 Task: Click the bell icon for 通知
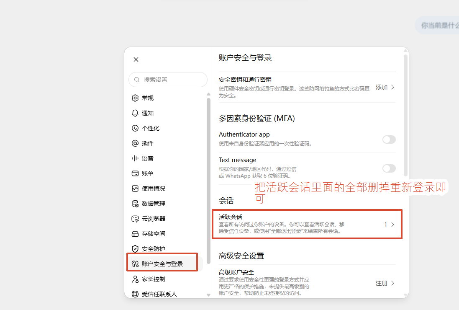135,113
